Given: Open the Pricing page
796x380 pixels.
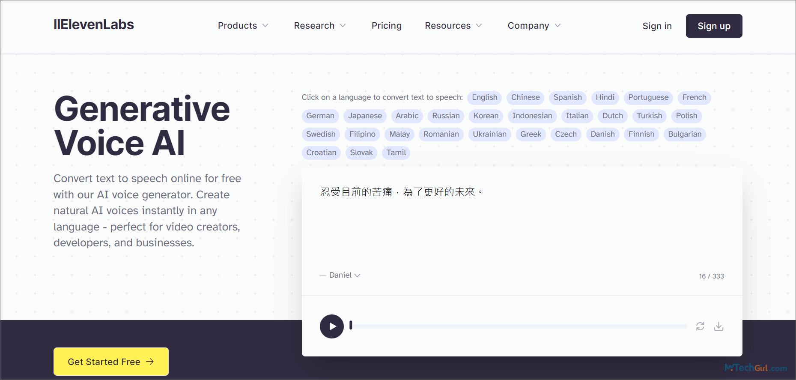Looking at the screenshot, I should pos(387,26).
